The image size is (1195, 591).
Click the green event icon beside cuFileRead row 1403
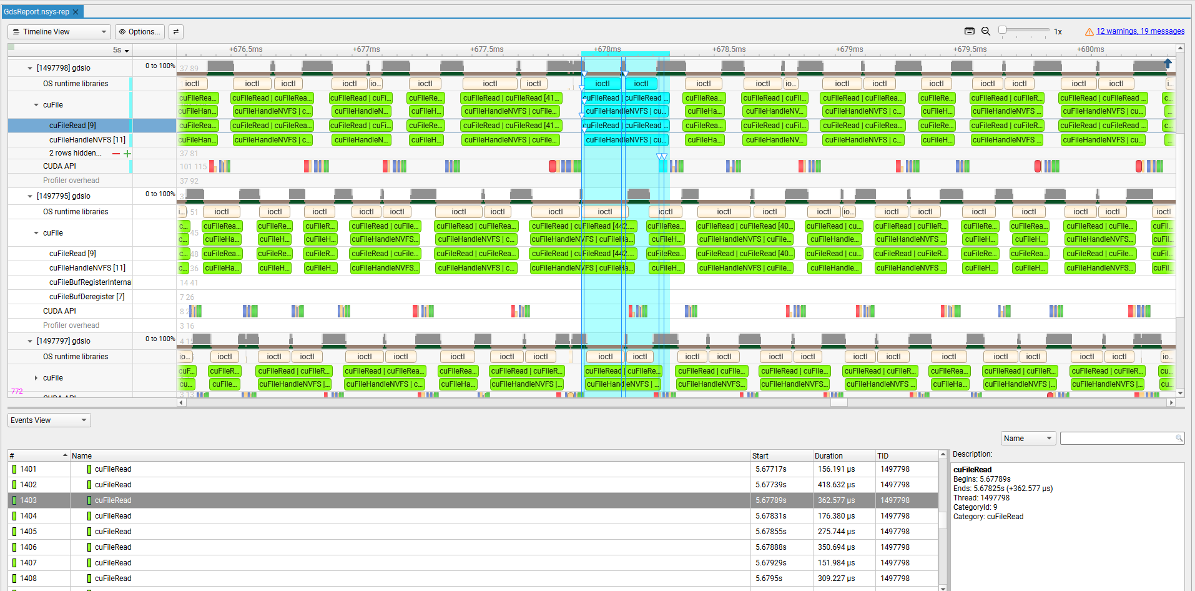pyautogui.click(x=90, y=500)
